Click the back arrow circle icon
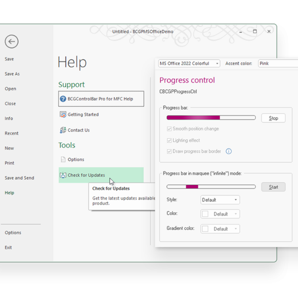The width and height of the screenshot is (298, 298). point(12,41)
